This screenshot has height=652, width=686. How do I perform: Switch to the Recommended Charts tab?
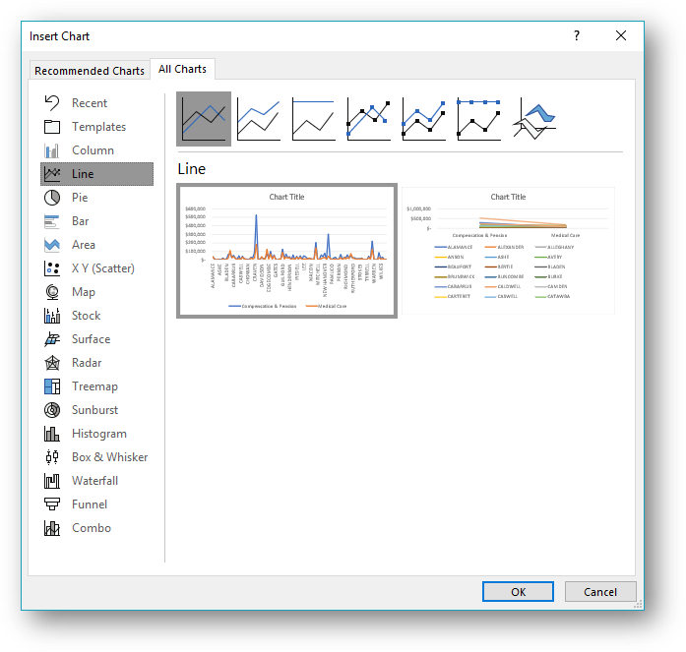tap(90, 71)
